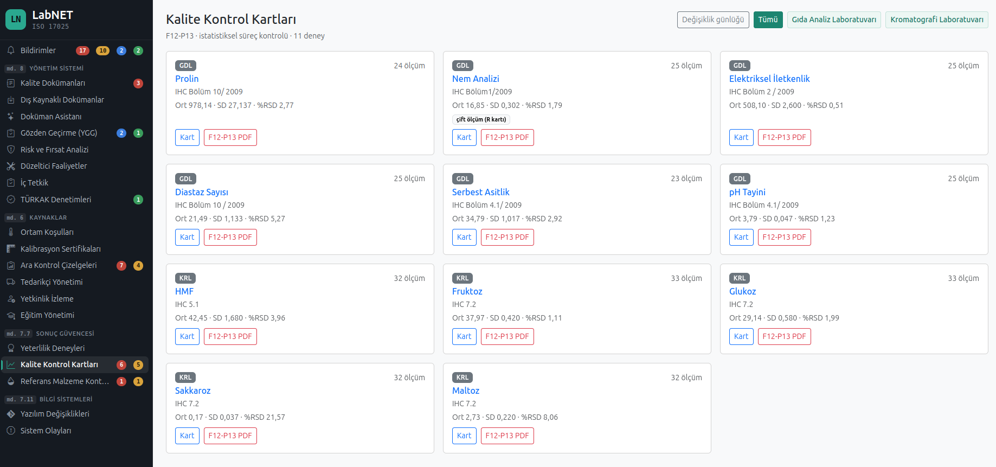996x467 pixels.
Task: Filter by Gıda Analiz Laboratuvarı
Action: [x=834, y=20]
